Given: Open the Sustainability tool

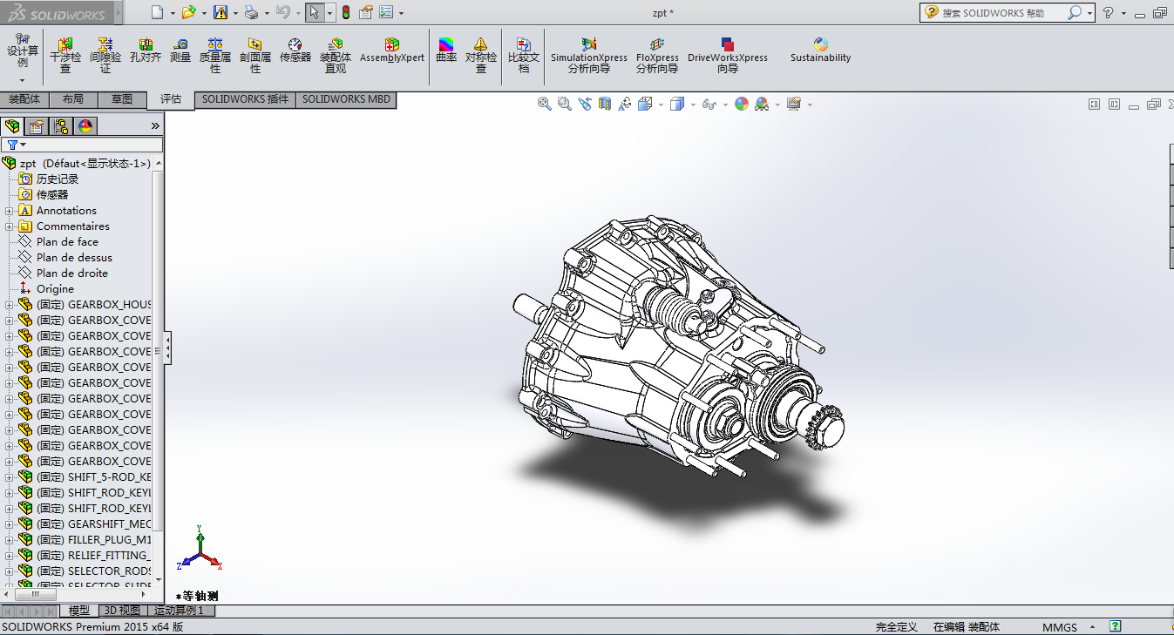Looking at the screenshot, I should [820, 51].
